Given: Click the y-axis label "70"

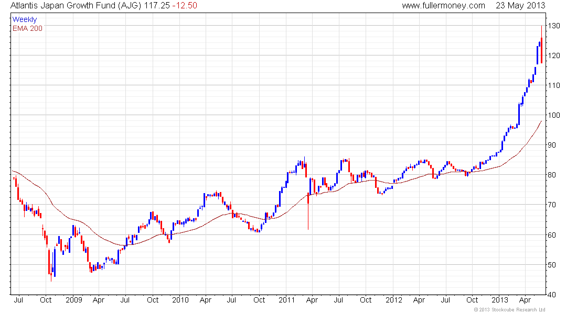Looking at the screenshot, I should pyautogui.click(x=552, y=205).
